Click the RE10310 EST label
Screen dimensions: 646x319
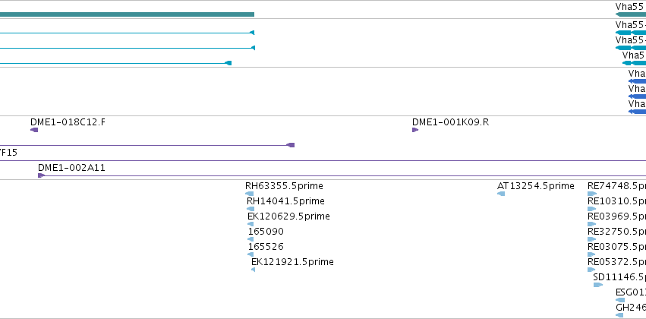(616, 201)
